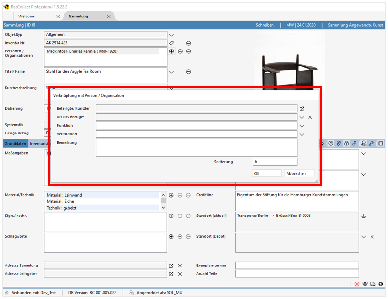Clear the Art des Bezuges field

[x=310, y=117]
